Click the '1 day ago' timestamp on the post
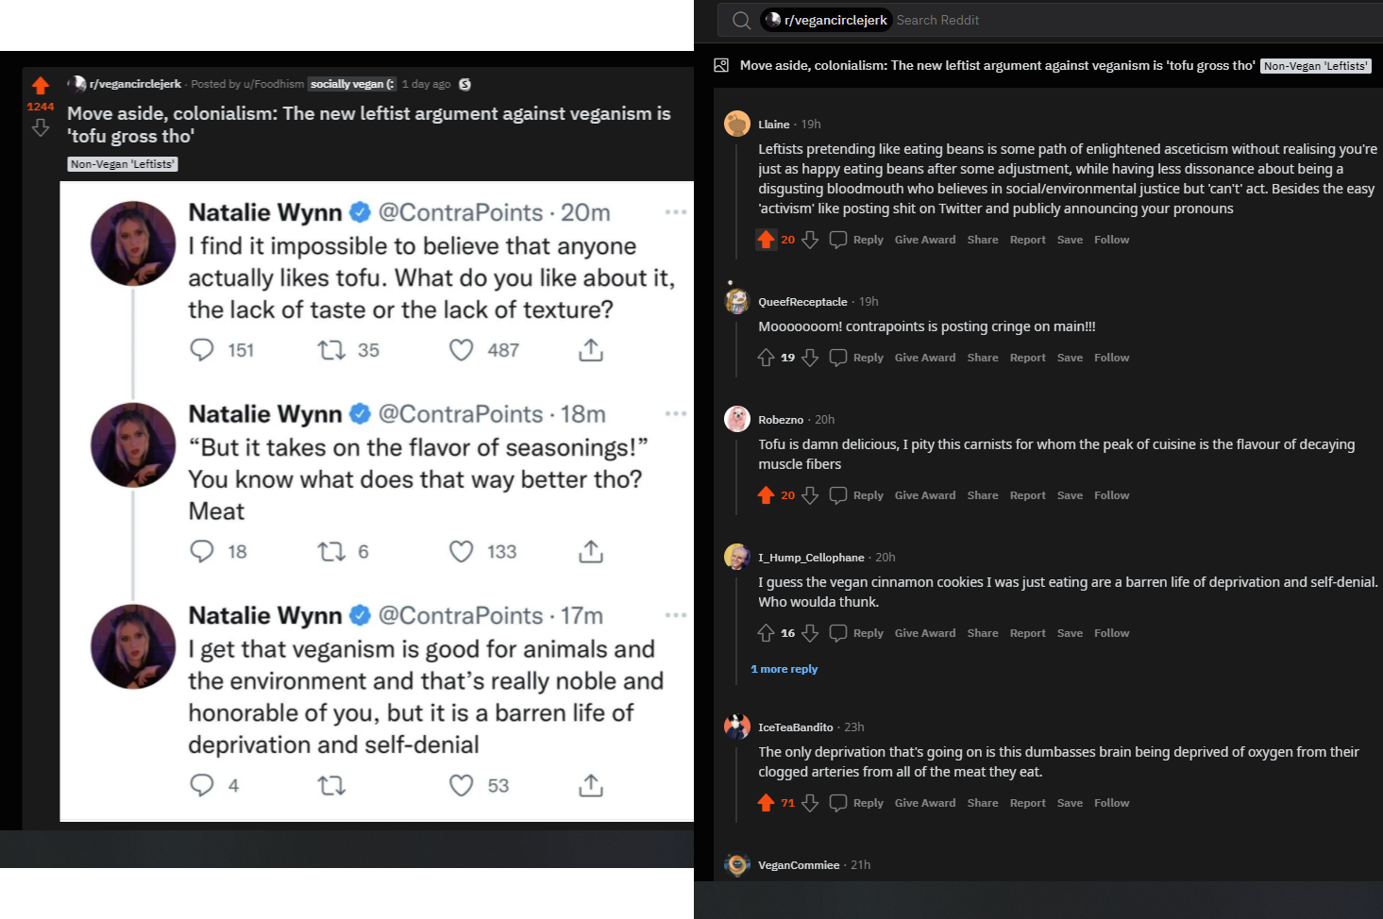The height and width of the screenshot is (919, 1383). pos(427,84)
